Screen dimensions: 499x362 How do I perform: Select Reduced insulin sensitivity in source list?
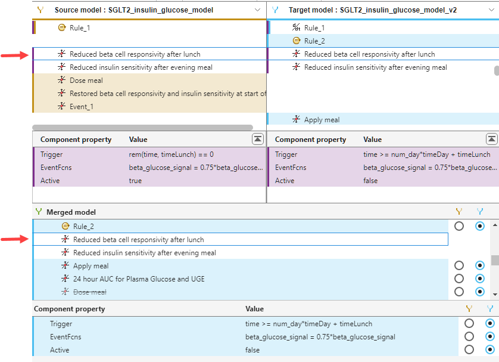(141, 67)
